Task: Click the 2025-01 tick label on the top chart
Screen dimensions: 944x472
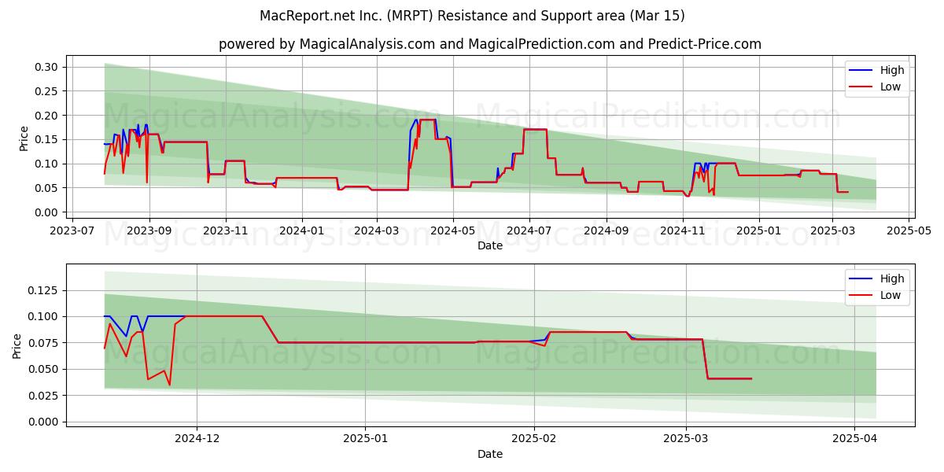Action: [x=759, y=230]
